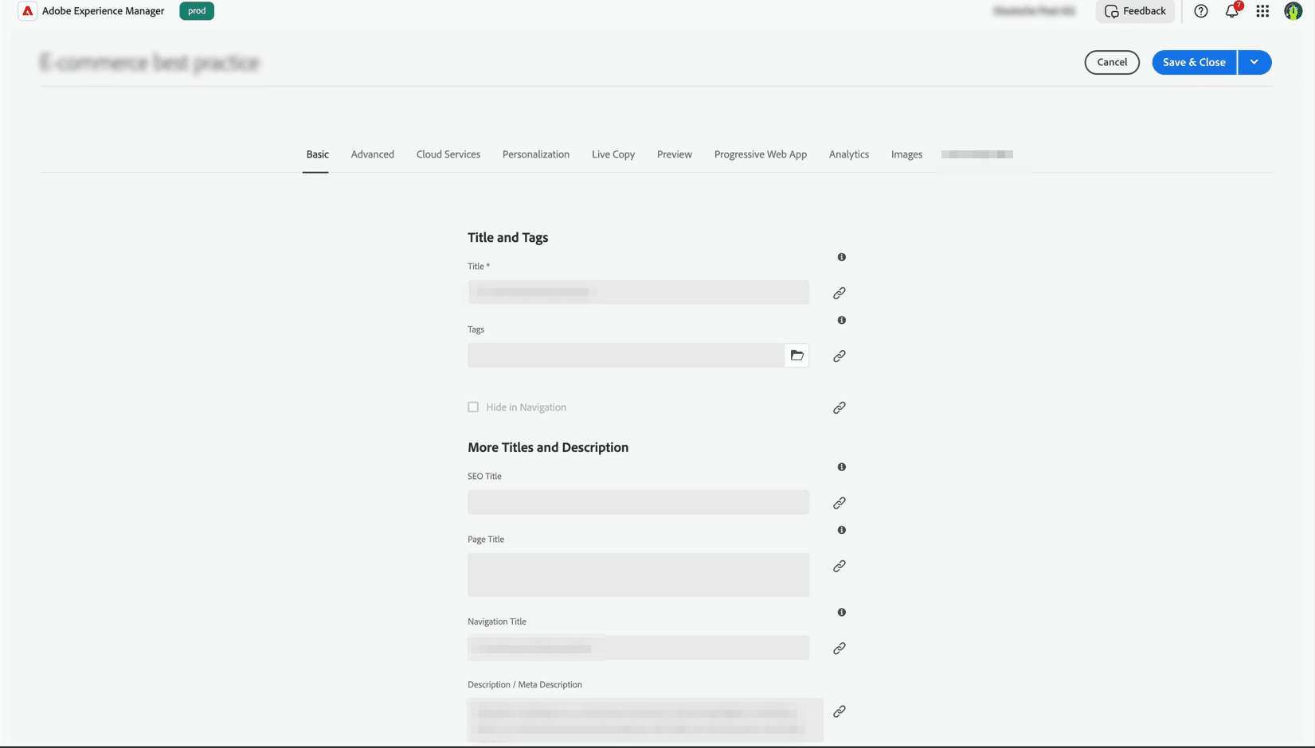Click the info icon above Tags field
Image resolution: width=1315 pixels, height=748 pixels.
[841, 320]
